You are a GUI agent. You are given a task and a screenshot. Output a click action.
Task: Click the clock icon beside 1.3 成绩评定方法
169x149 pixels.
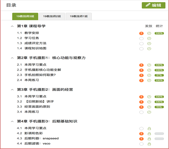click(149, 44)
